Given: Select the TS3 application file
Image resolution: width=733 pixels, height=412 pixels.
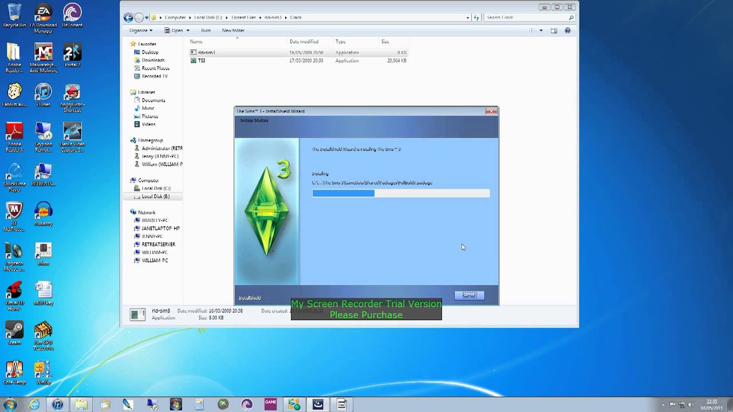Looking at the screenshot, I should pyautogui.click(x=298, y=61).
